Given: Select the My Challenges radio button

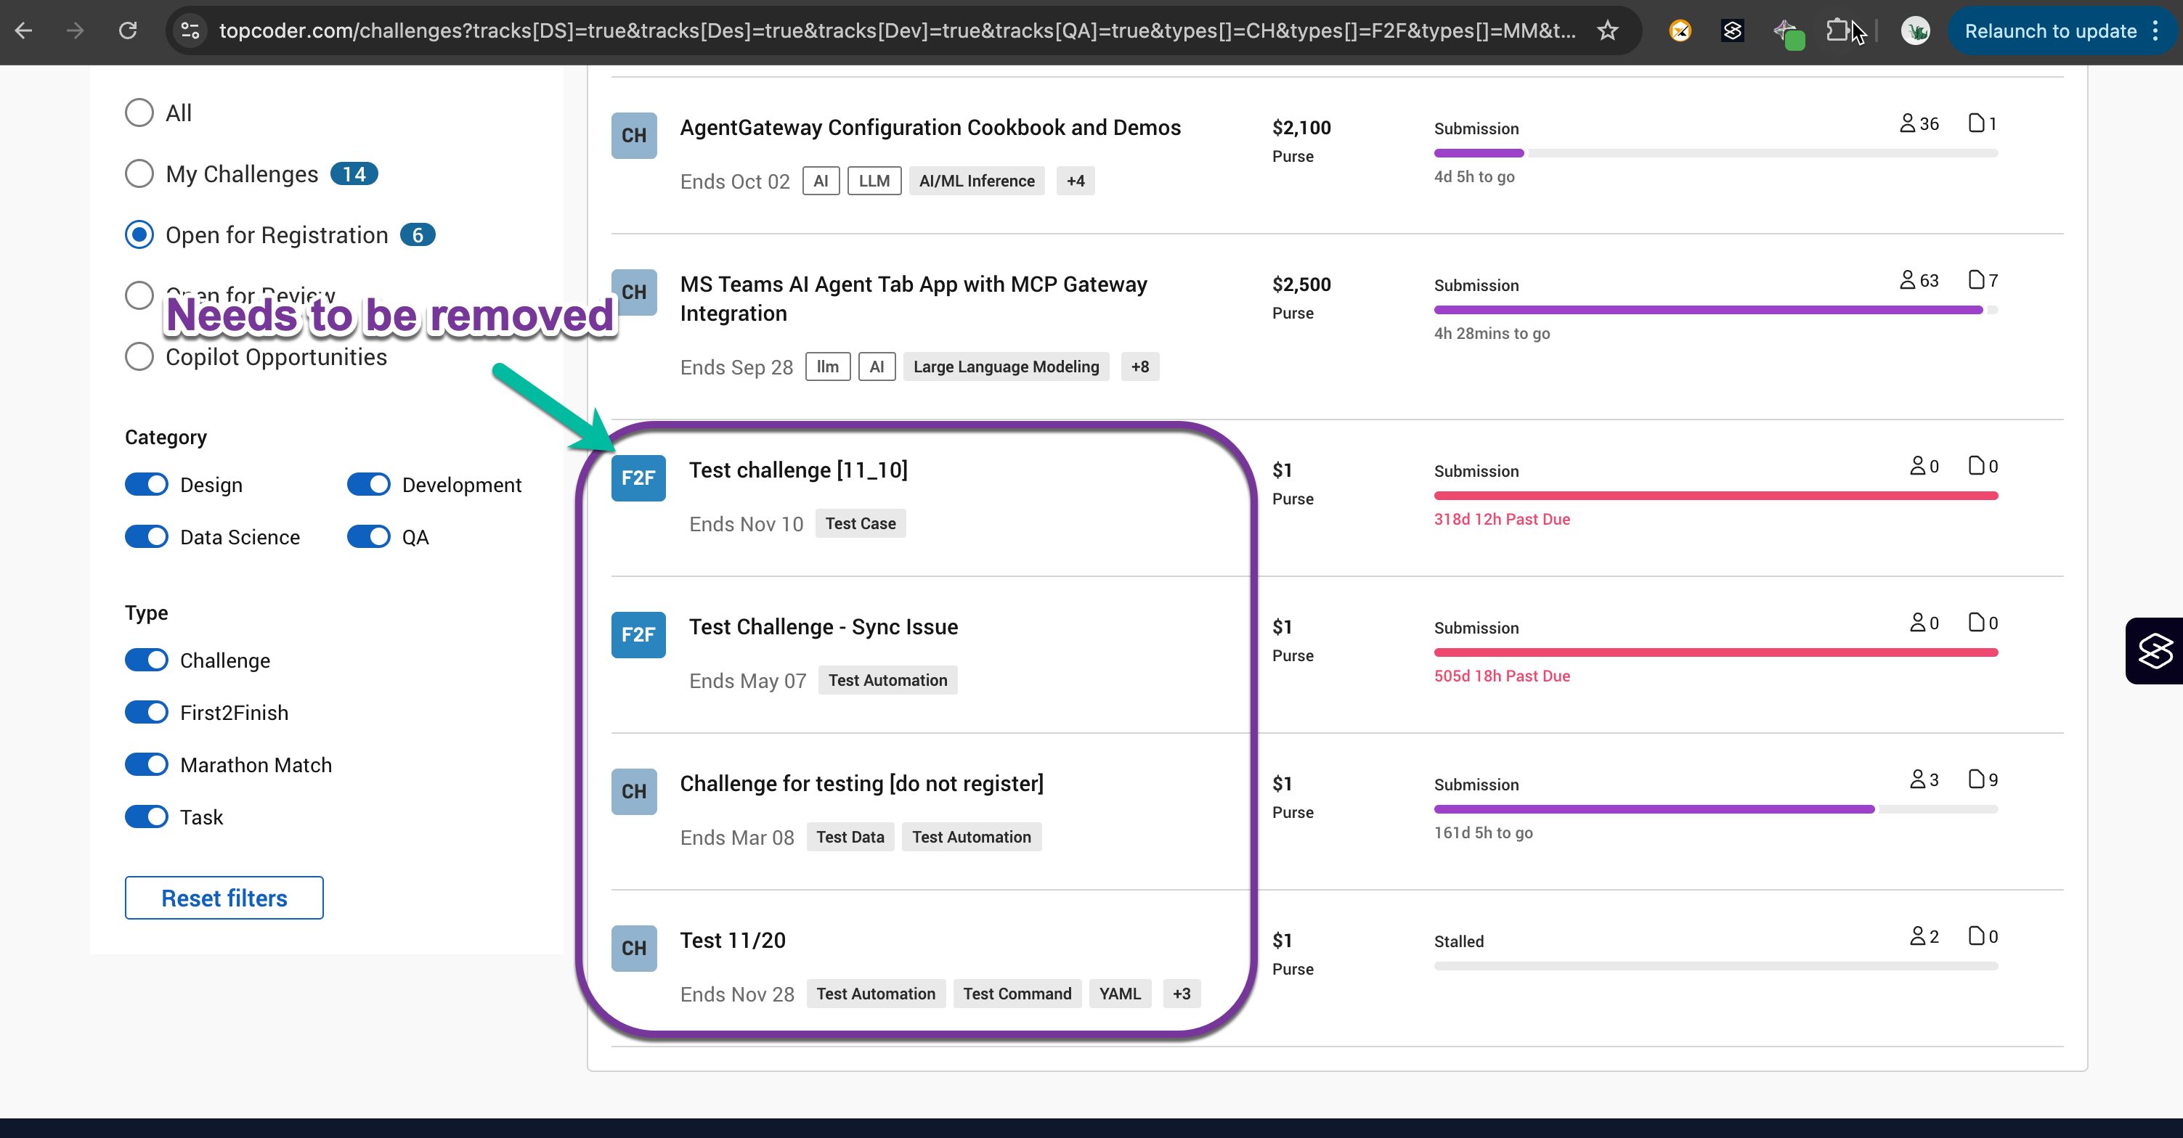Looking at the screenshot, I should (x=139, y=173).
